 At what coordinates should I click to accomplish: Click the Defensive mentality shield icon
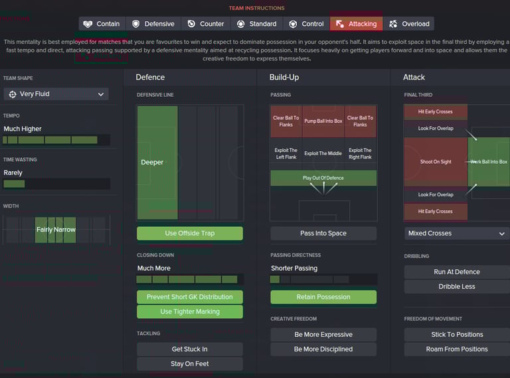(x=136, y=24)
